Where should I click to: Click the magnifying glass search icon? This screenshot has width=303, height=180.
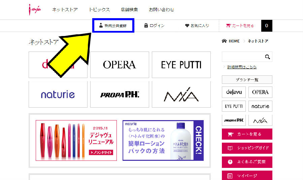(x=267, y=57)
